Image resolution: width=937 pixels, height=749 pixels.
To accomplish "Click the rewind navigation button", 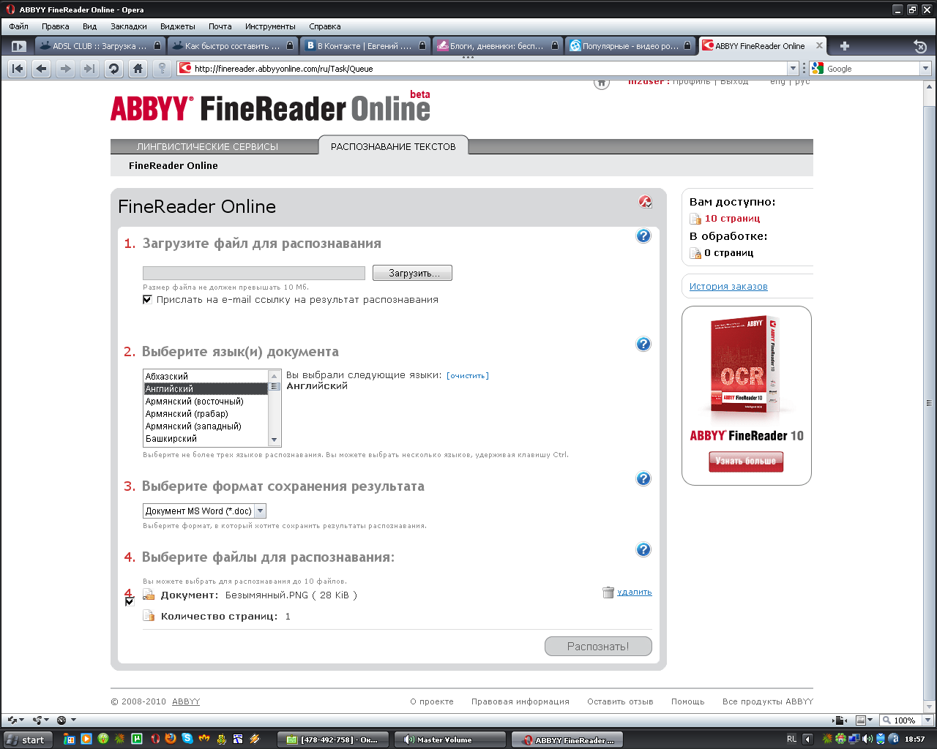I will [18, 69].
